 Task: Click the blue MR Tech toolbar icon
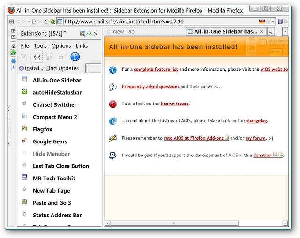coord(280,22)
